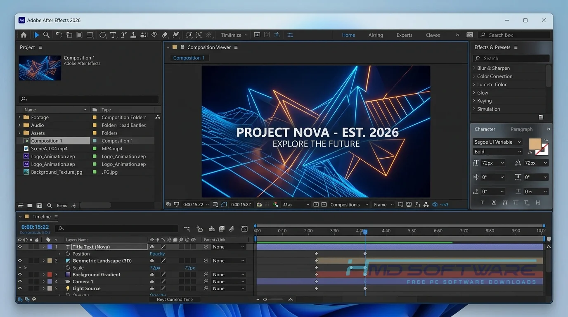Click the workspace overflow chevrons
The height and width of the screenshot is (317, 568).
457,35
